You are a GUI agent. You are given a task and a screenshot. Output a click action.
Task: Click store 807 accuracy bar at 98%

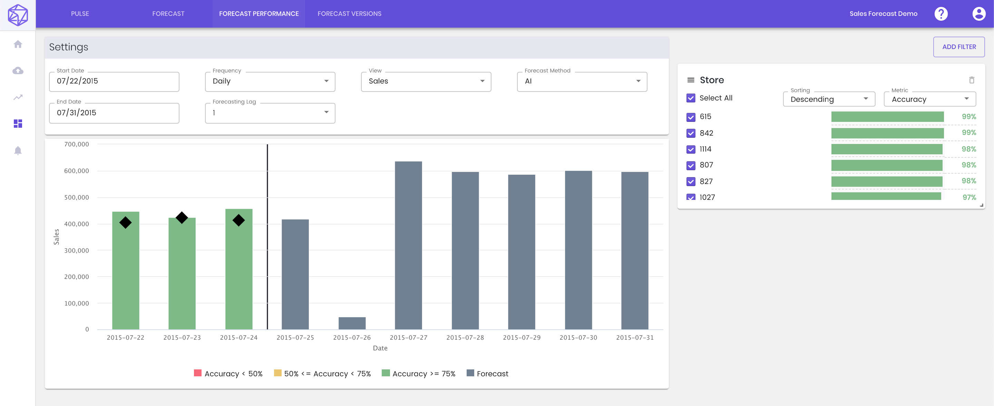coord(886,165)
